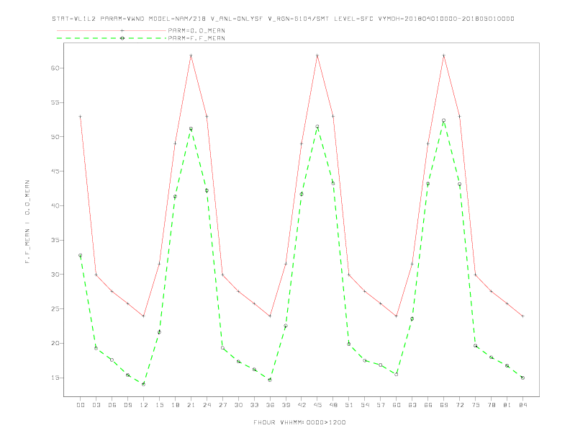Viewport: 570px width, 441px height.
Task: Click the x-axis forecast hour label 12
Action: (x=144, y=405)
